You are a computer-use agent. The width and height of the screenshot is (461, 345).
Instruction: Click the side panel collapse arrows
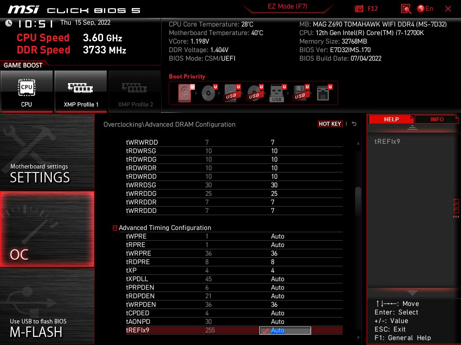point(456,217)
